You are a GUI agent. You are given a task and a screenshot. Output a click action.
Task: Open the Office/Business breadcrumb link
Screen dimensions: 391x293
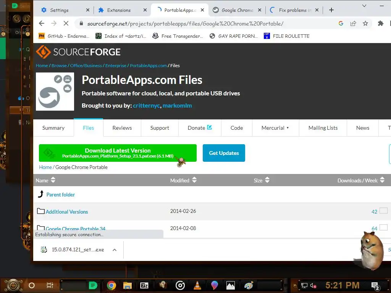click(x=86, y=66)
